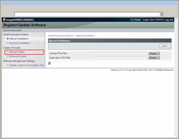
Task: Click the Application File Path field
Action: pyautogui.click(x=120, y=58)
